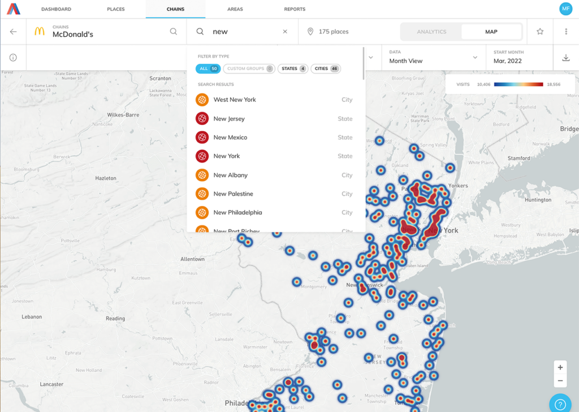
Task: Open the MF user profile menu
Action: click(565, 9)
